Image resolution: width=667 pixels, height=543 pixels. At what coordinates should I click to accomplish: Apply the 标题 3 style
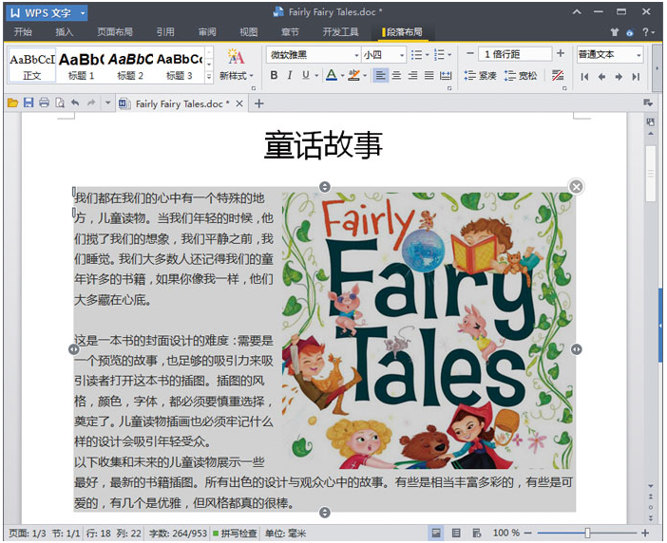coord(179,66)
